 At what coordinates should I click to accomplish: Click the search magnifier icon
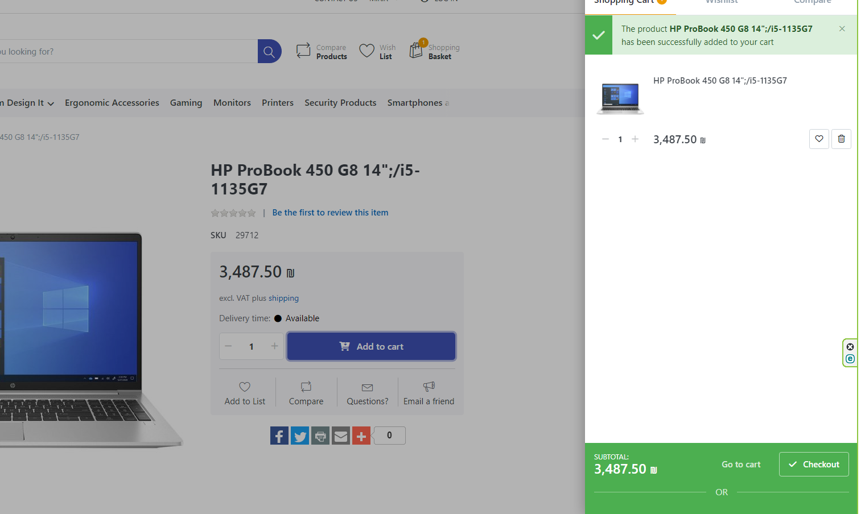pyautogui.click(x=269, y=51)
